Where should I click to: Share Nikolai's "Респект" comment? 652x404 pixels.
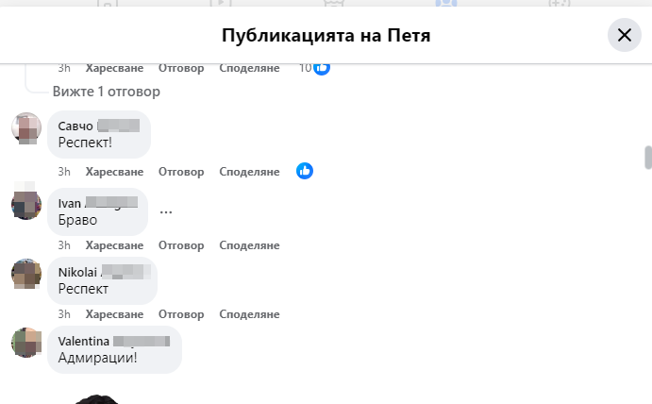[249, 313]
